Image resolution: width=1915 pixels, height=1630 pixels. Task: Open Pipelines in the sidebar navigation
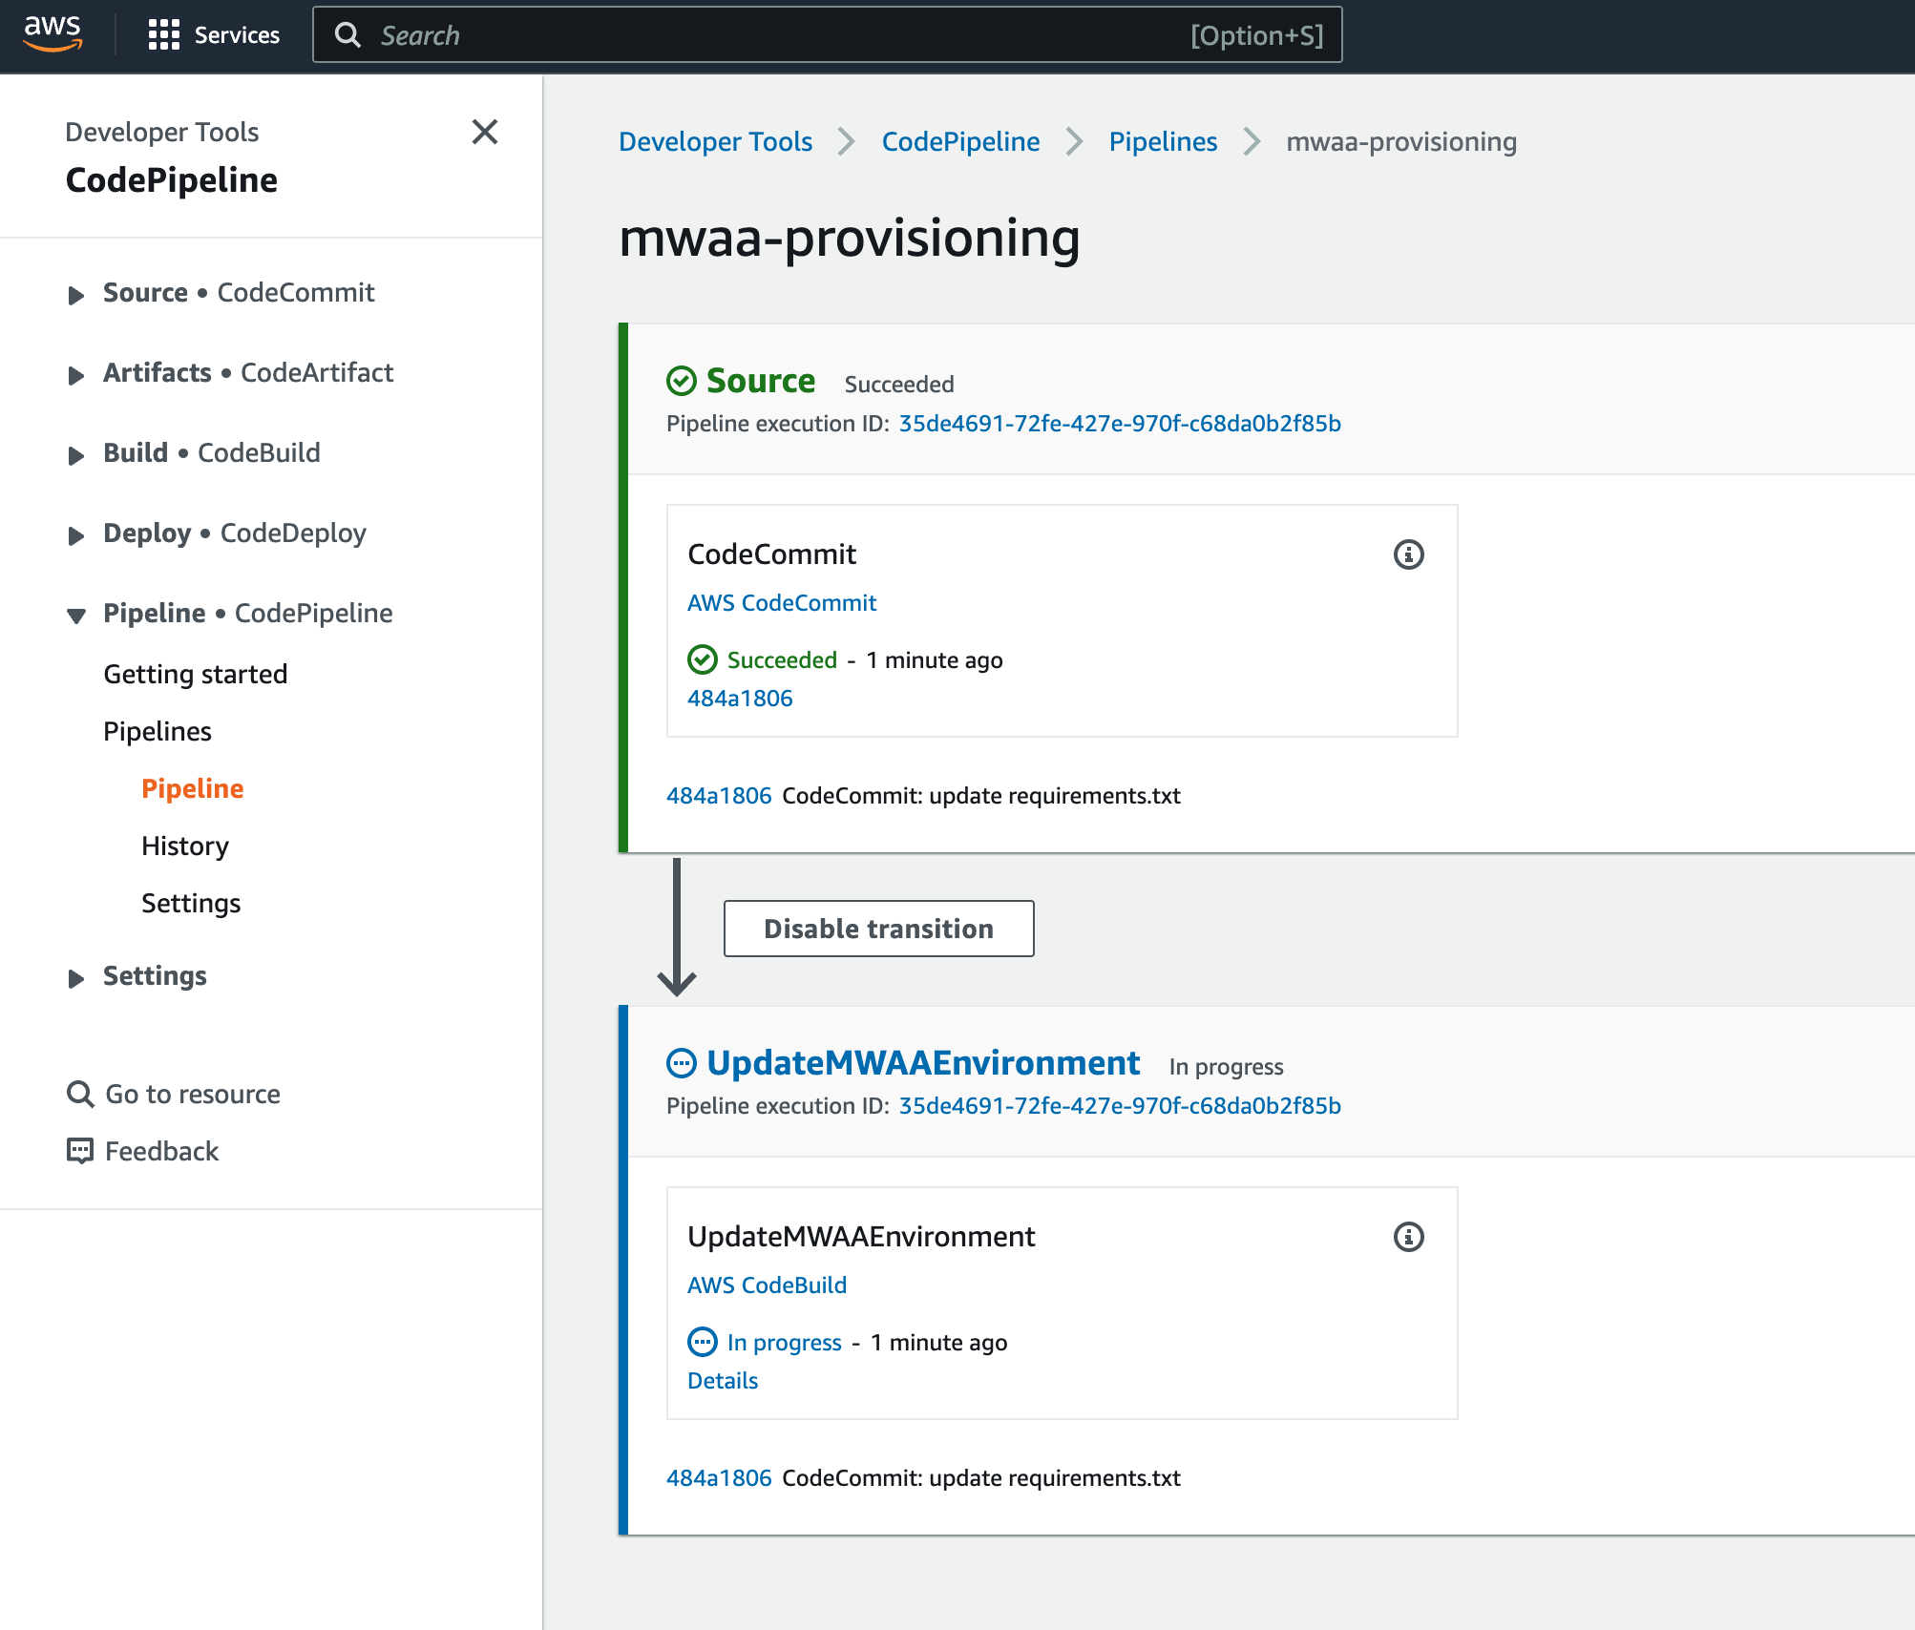[158, 731]
